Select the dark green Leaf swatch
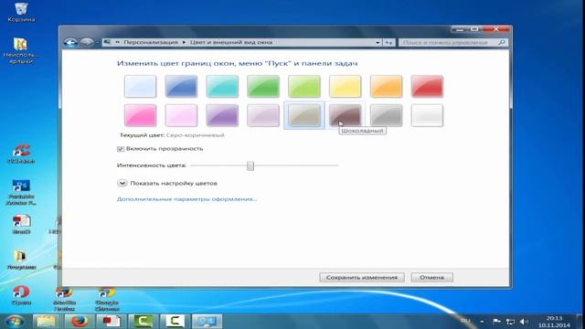585x329 pixels. pos(263,86)
